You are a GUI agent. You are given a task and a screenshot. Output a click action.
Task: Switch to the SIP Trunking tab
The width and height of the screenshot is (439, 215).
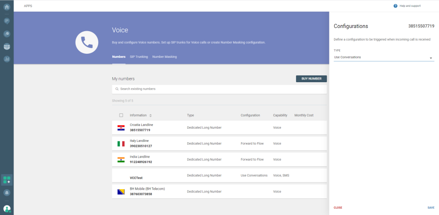pos(138,57)
